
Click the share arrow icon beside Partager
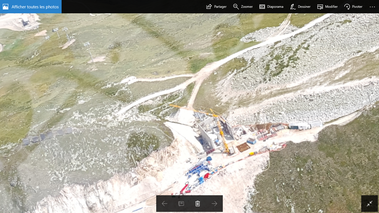pos(209,7)
